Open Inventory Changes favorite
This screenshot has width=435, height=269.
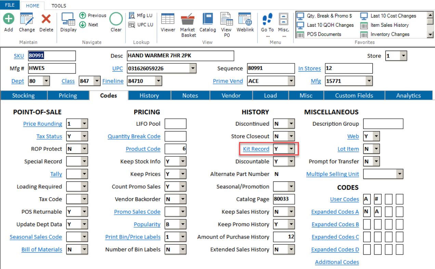[385, 34]
